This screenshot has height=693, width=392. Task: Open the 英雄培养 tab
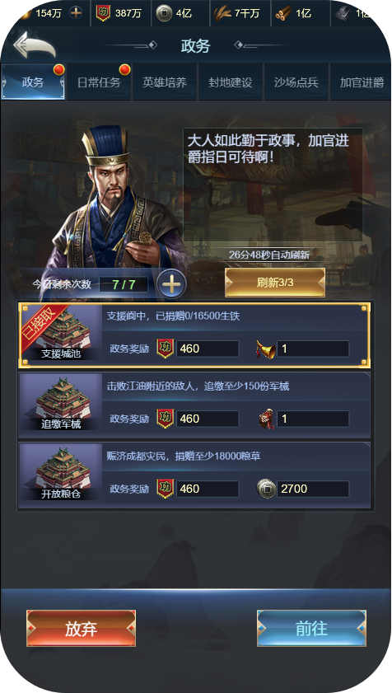[x=165, y=82]
